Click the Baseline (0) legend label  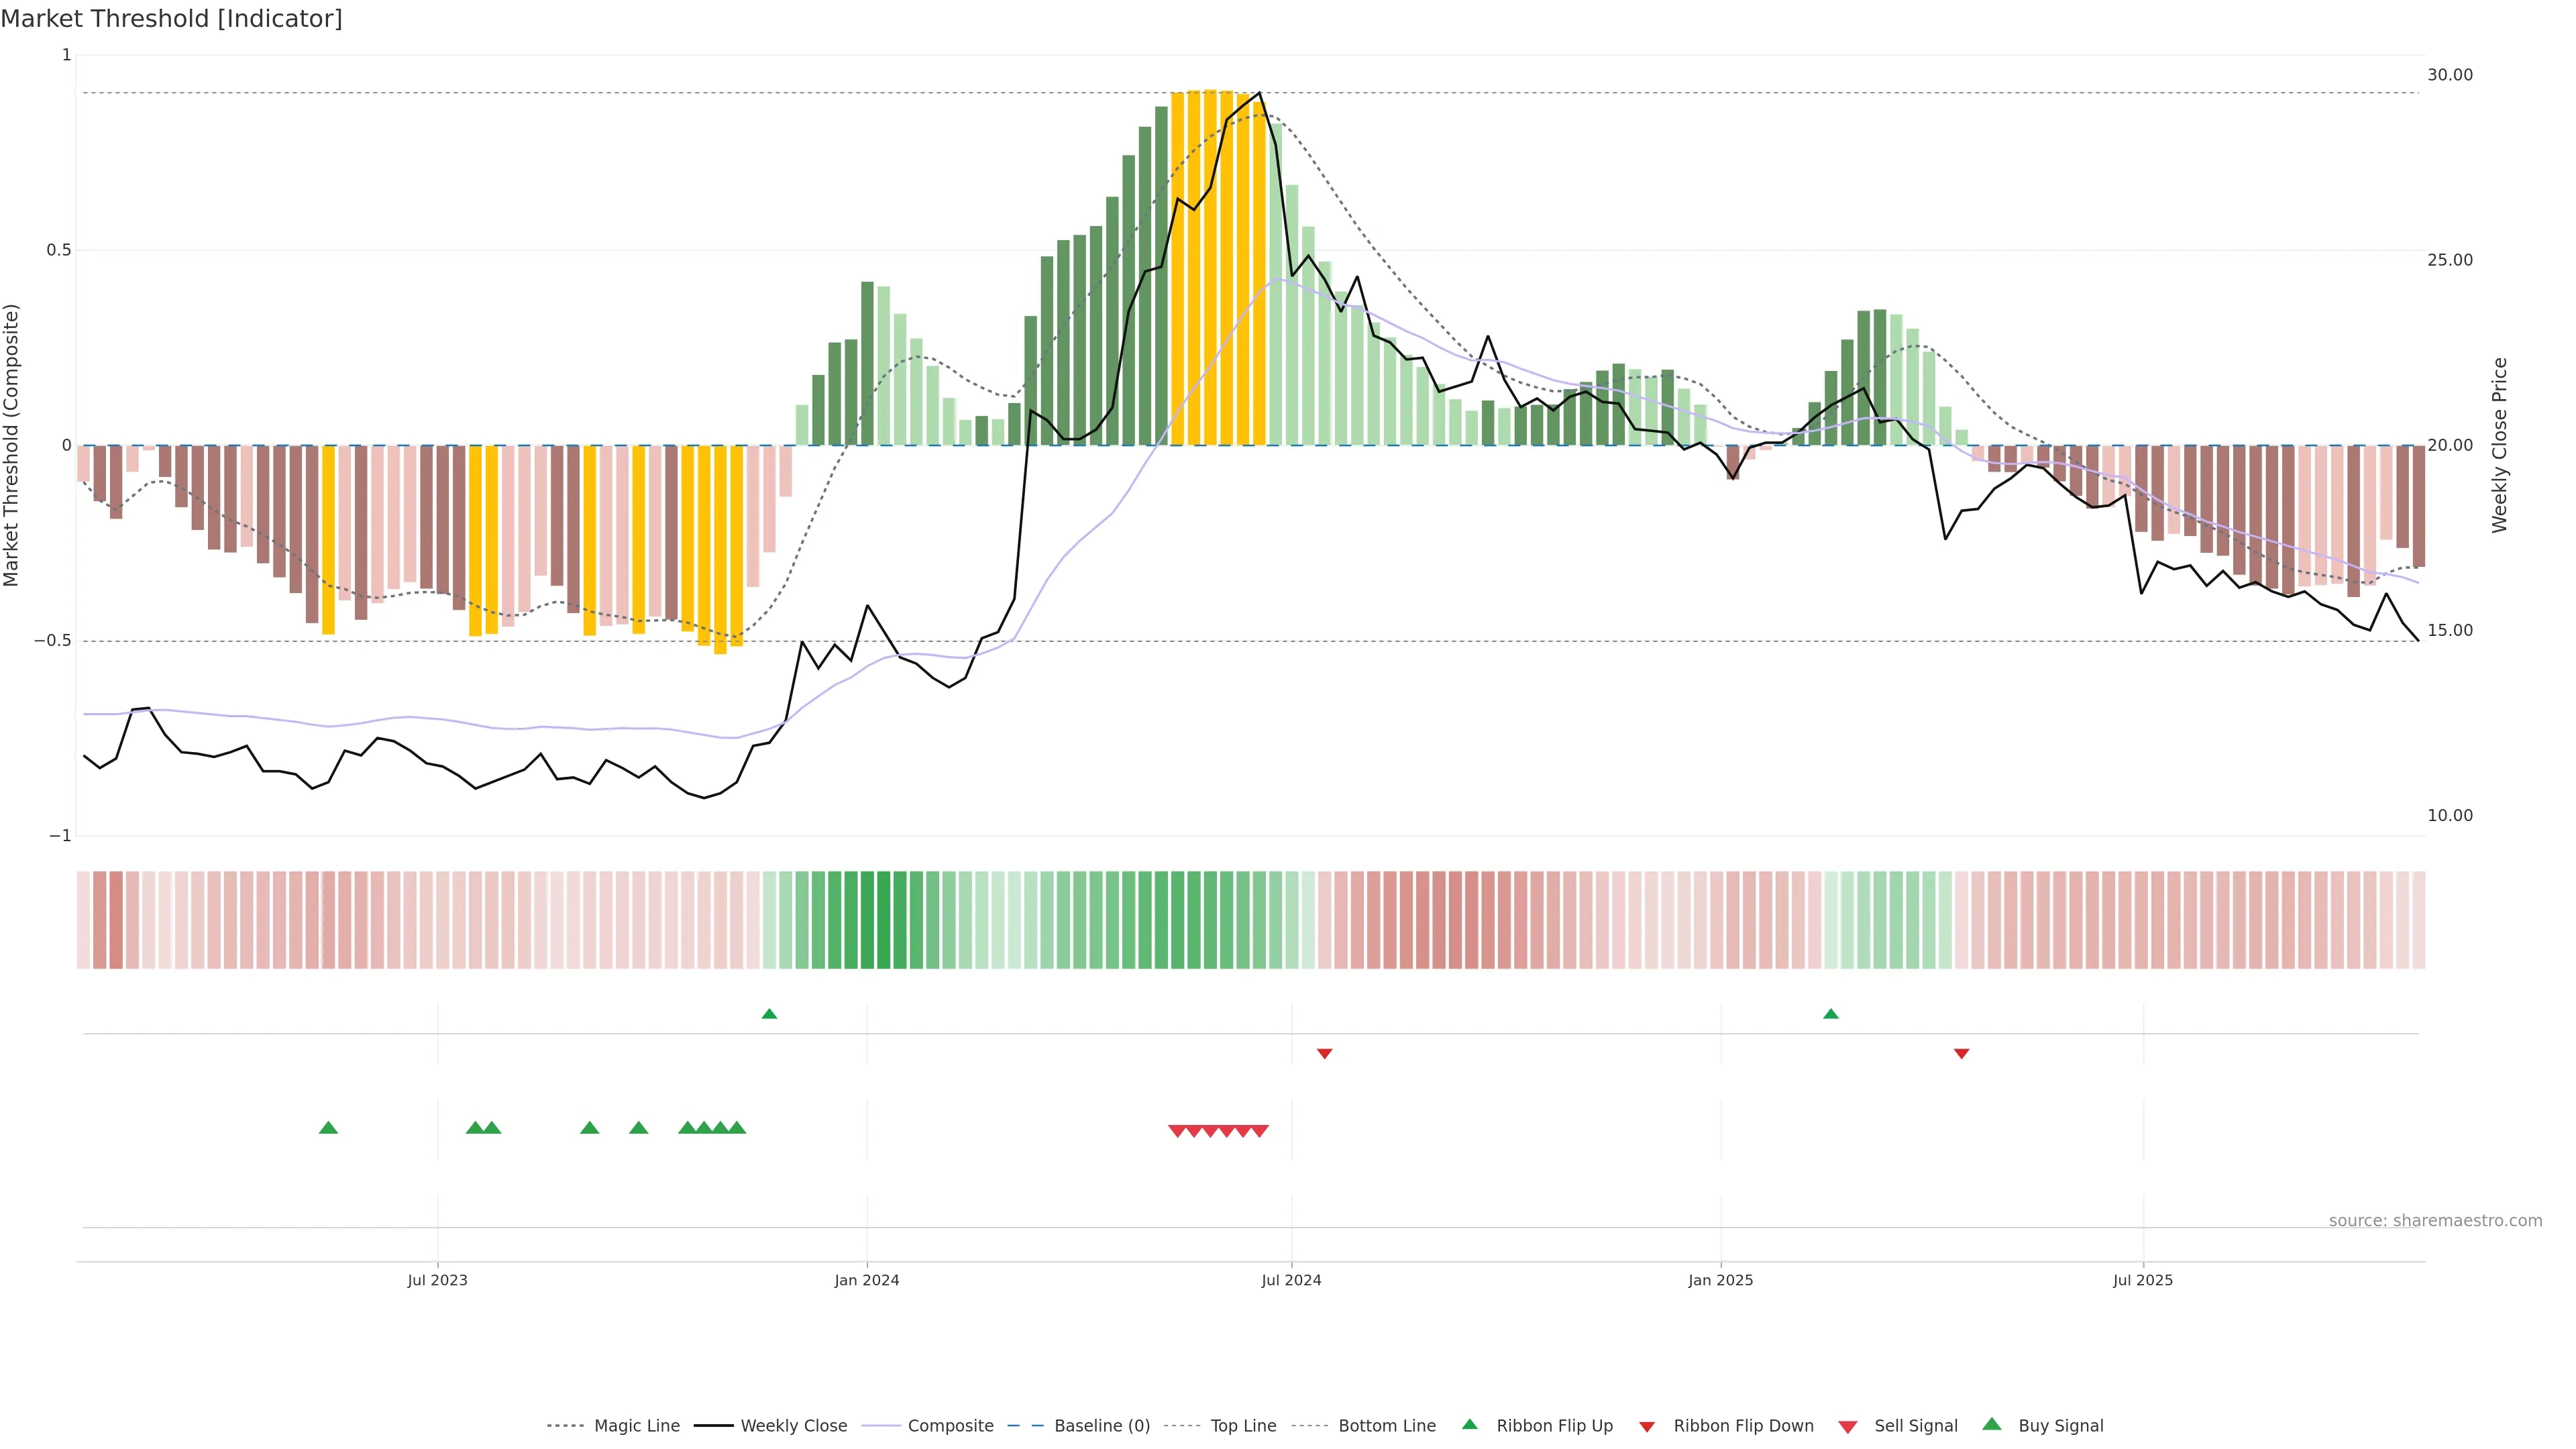1101,1426
